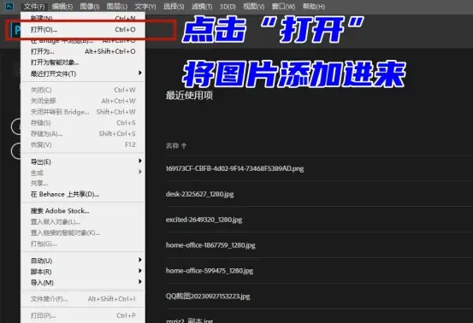Open the 编辑(E) menu
The image size is (473, 323).
click(x=62, y=6)
